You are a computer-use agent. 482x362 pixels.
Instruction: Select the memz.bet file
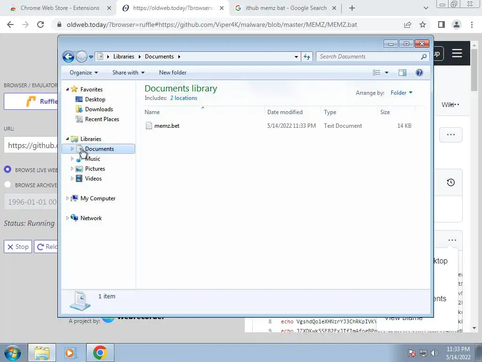[x=167, y=125]
